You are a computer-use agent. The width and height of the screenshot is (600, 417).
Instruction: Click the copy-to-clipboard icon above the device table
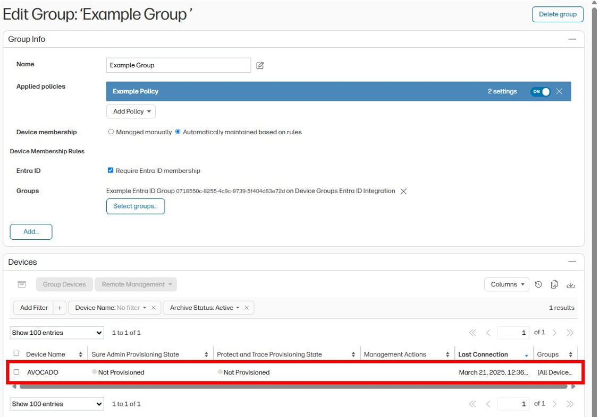pyautogui.click(x=554, y=284)
